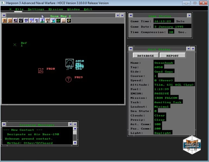Open the Settings menu

coord(36,9)
